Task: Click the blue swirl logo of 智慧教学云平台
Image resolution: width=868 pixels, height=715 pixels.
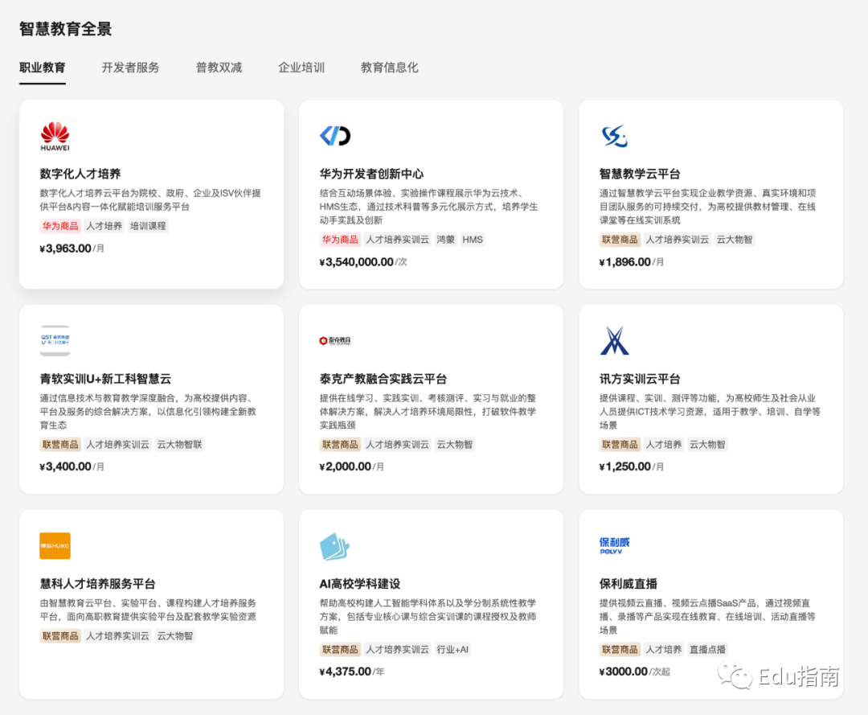Action: pyautogui.click(x=615, y=136)
